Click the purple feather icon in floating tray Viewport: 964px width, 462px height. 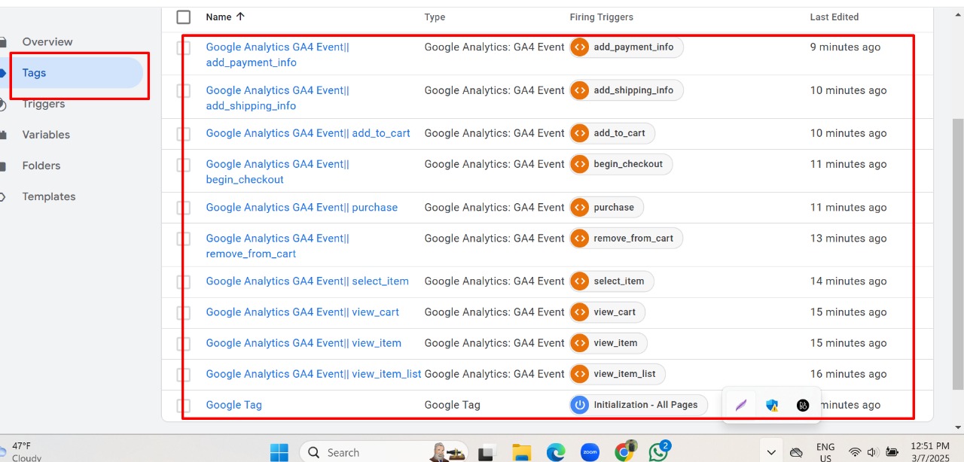[740, 406]
